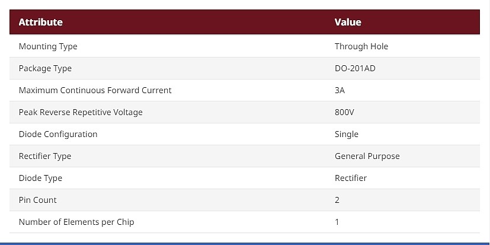
Task: Select the Mounting Type attribute label
Action: point(48,47)
